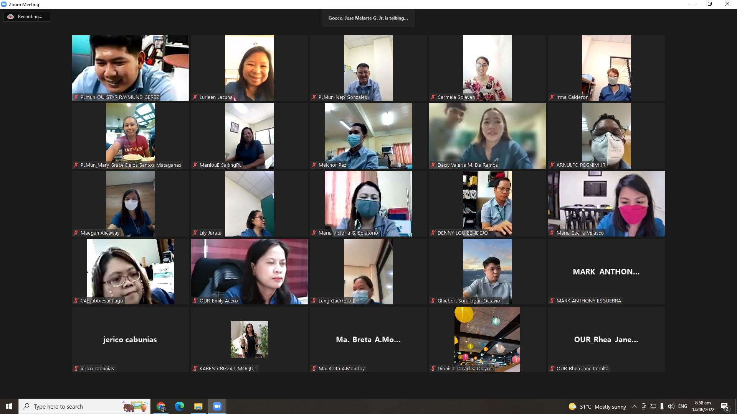This screenshot has width=737, height=414.
Task: Click muted mic icon beside DENNY LOU BENDEJO
Action: (433, 233)
